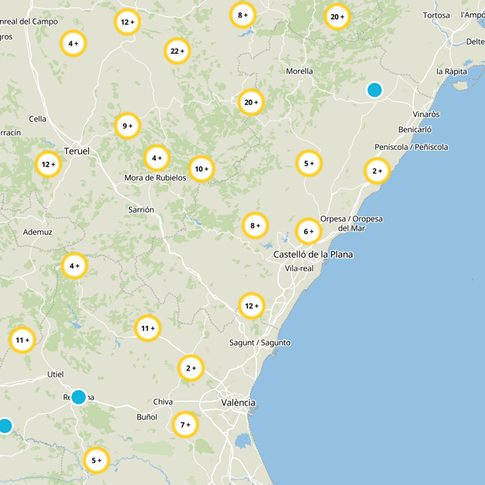The image size is (485, 485).
Task: Select the blue marker northwest of Vinaròs
Action: click(375, 90)
